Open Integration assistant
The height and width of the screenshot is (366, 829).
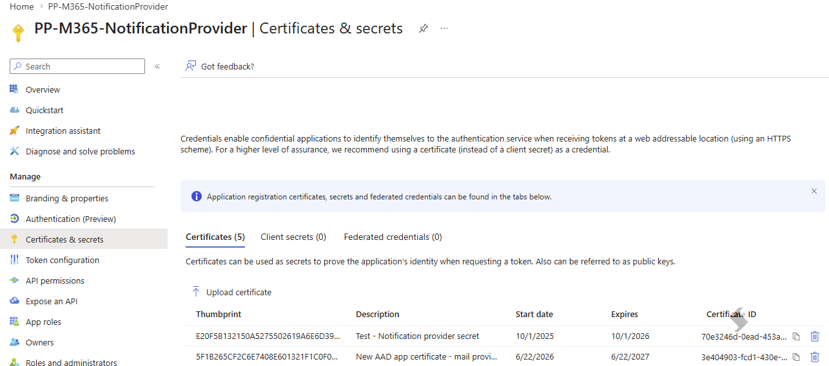(x=63, y=131)
